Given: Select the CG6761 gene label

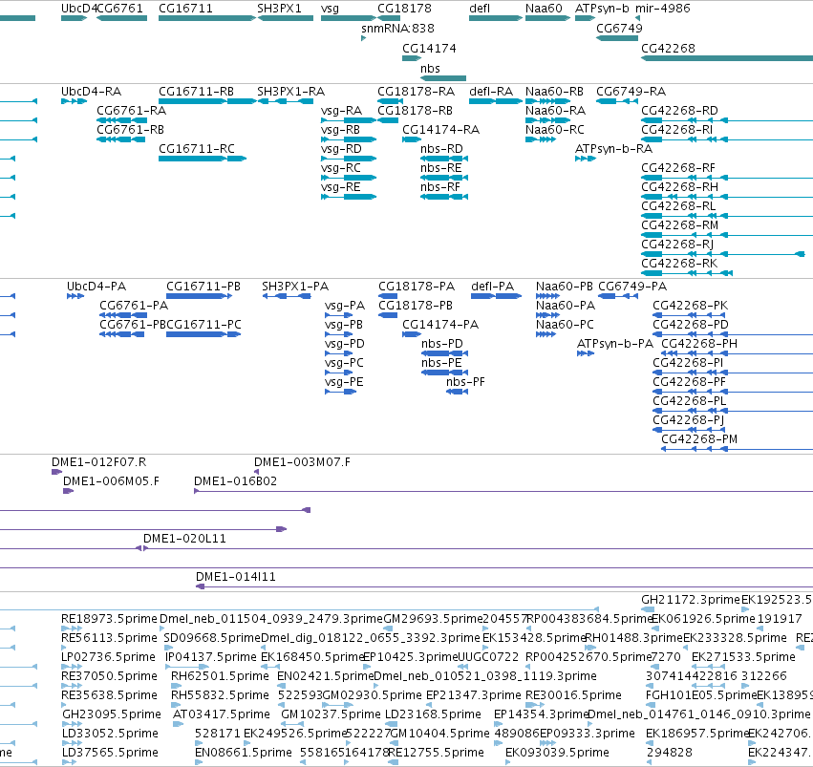Looking at the screenshot, I should pyautogui.click(x=119, y=9).
